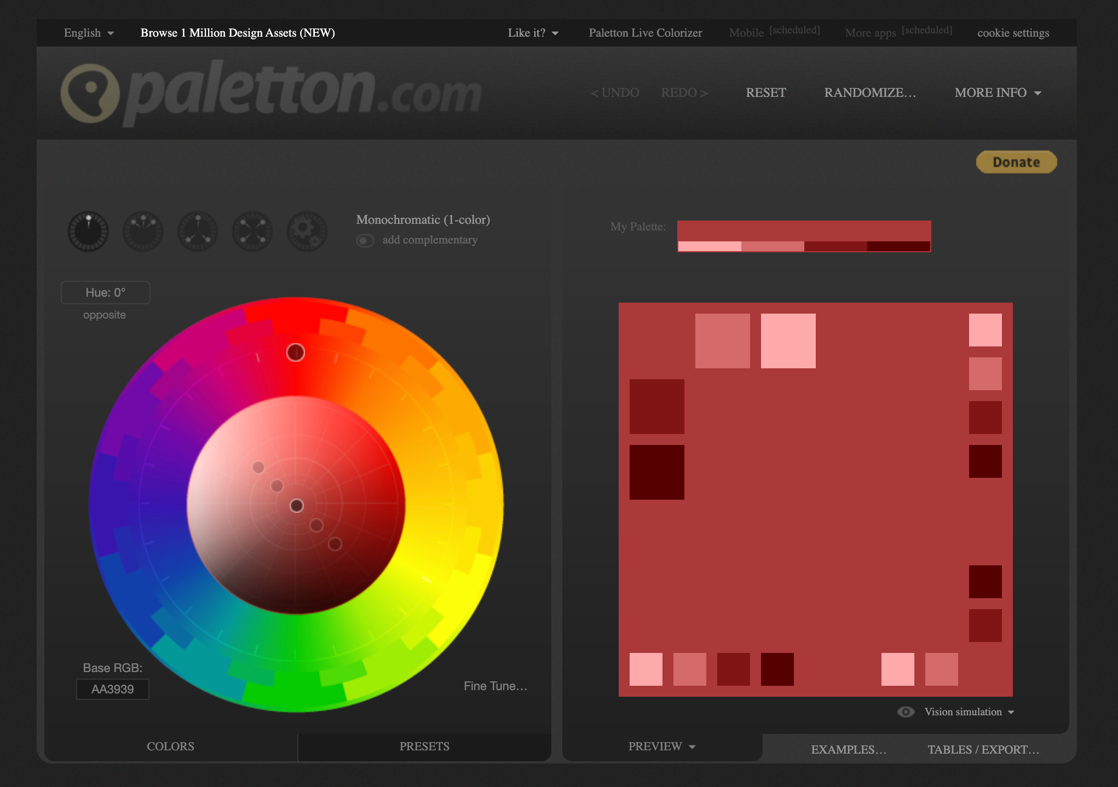
Task: Switch to the PRESETS tab
Action: (424, 747)
